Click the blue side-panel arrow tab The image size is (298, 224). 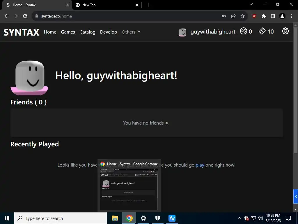(296, 196)
